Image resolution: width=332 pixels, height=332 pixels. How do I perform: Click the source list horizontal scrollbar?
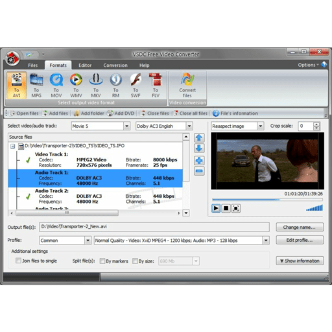pyautogui.click(x=67, y=213)
